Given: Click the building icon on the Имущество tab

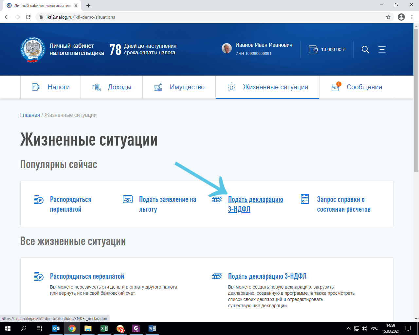Looking at the screenshot, I should pyautogui.click(x=158, y=87).
